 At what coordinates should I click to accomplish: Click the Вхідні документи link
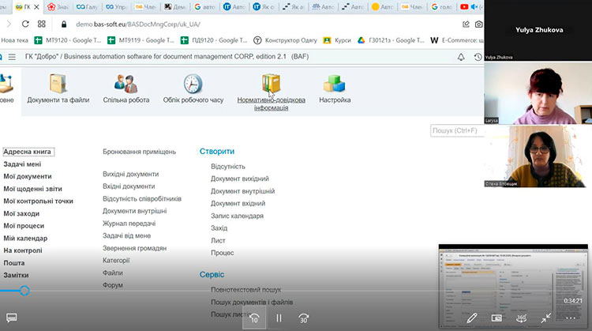click(x=129, y=186)
